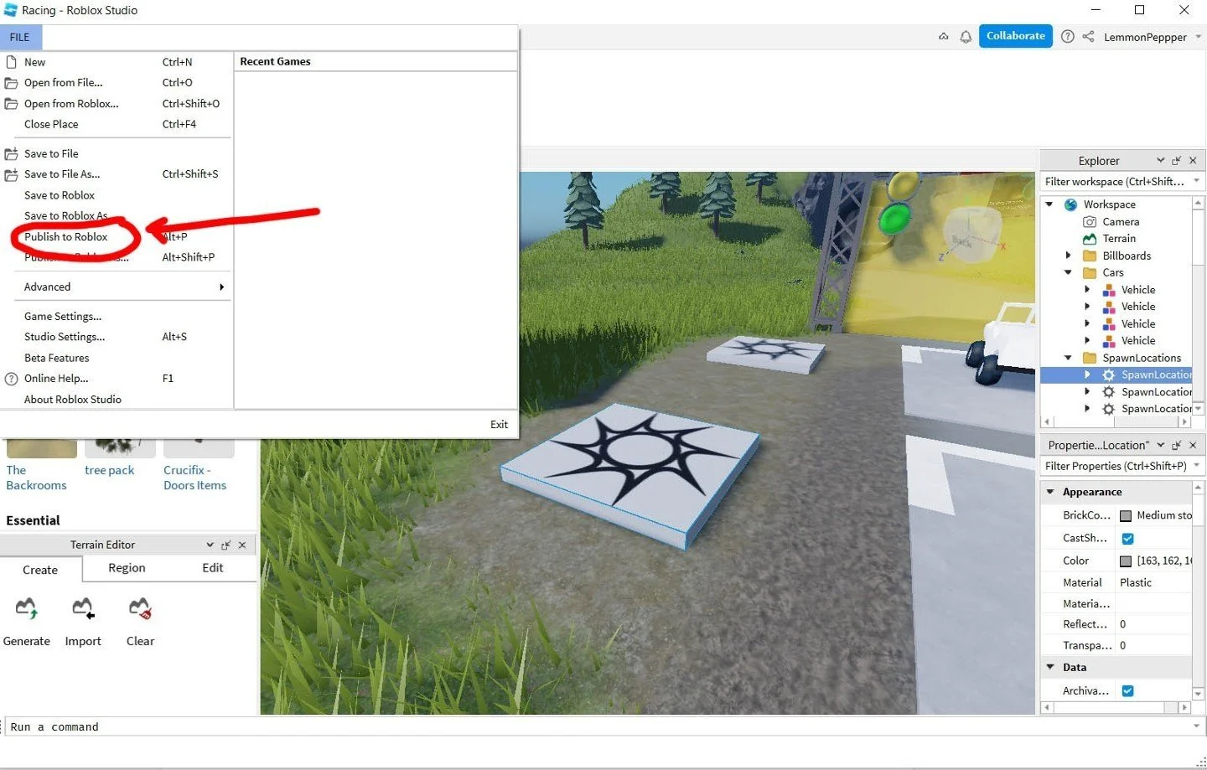
Task: Click the BrickColor Medium stone swatch
Action: click(x=1126, y=516)
